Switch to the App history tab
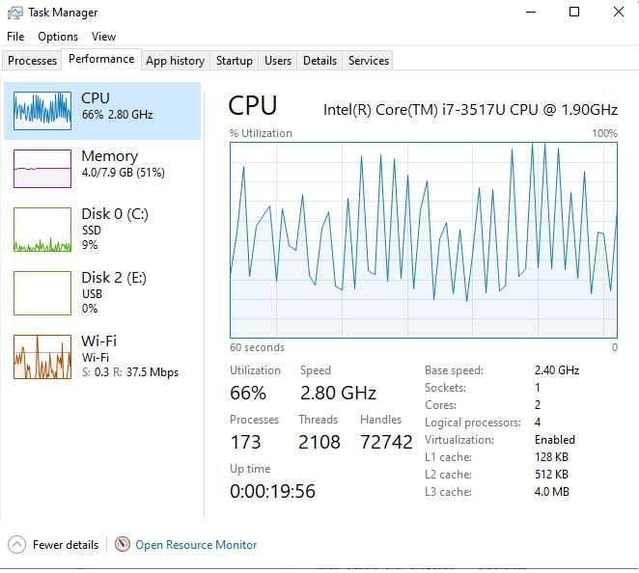The width and height of the screenshot is (639, 573). (x=175, y=61)
